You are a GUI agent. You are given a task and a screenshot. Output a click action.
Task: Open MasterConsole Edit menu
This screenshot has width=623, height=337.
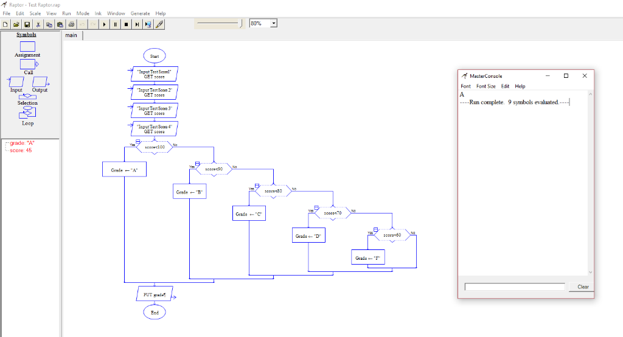[x=505, y=86]
